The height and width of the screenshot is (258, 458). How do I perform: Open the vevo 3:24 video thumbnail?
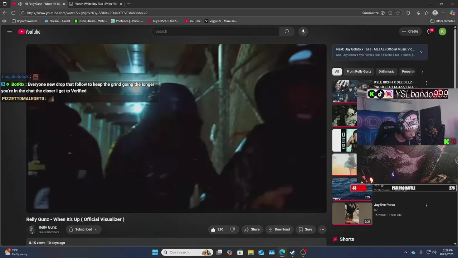pos(352,189)
